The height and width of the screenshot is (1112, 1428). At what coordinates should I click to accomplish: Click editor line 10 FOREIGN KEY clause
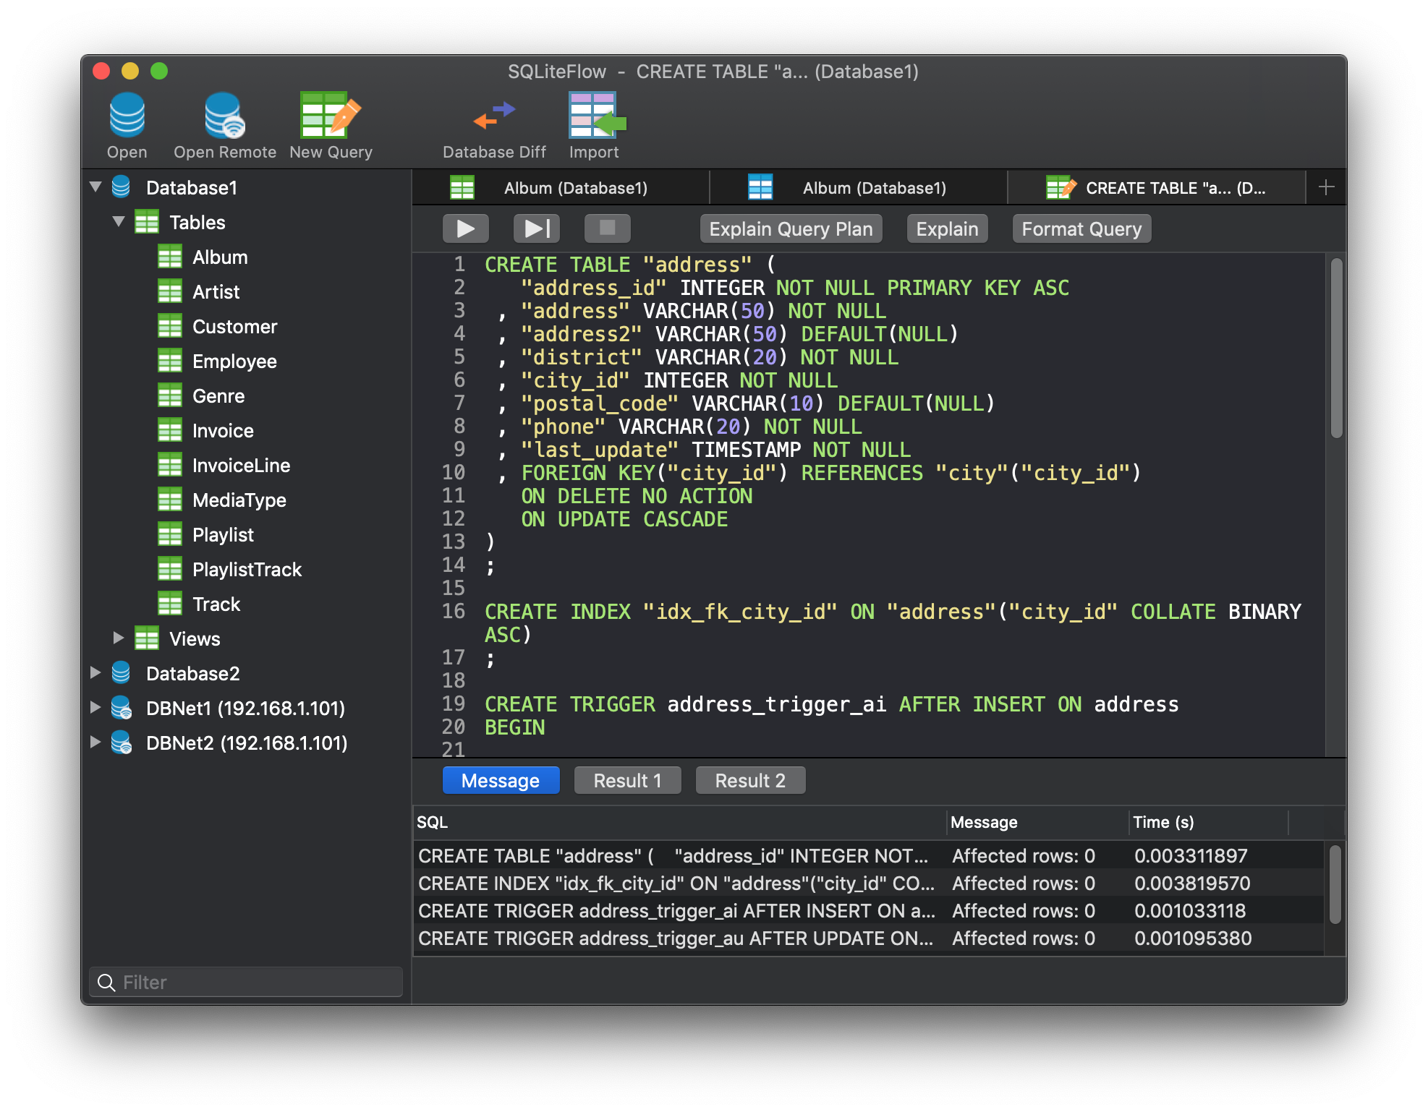coord(830,473)
